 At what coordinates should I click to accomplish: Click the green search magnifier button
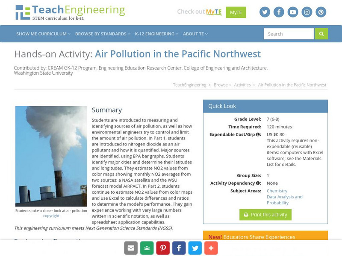click(321, 34)
